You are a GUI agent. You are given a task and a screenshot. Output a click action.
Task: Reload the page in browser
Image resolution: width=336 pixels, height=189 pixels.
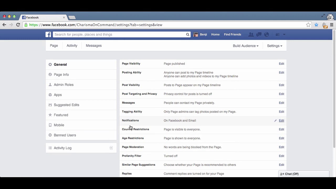tap(18, 25)
